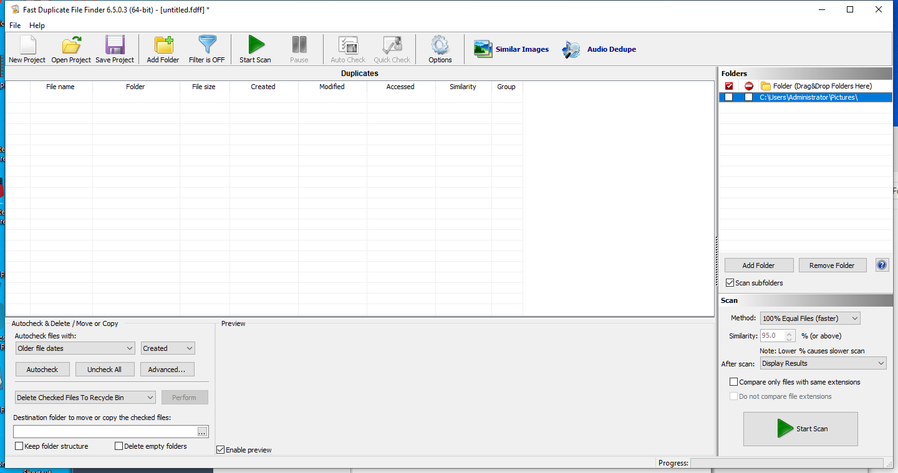
Task: Check exclude box for Pictures folder row
Action: (x=749, y=97)
